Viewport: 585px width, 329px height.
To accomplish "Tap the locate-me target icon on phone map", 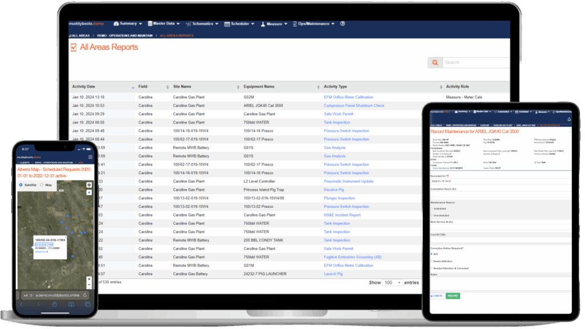I will [89, 185].
